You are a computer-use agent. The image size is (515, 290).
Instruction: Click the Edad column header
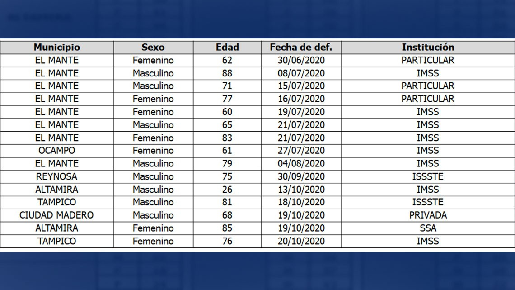coord(227,47)
